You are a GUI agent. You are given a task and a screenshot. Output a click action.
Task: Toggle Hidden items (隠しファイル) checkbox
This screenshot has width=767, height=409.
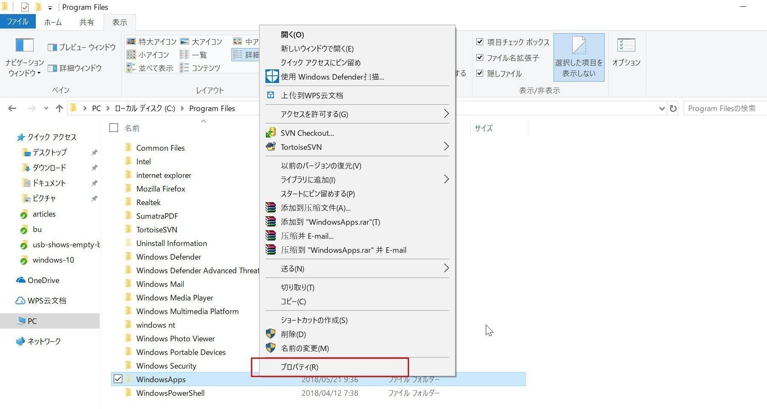pyautogui.click(x=480, y=73)
